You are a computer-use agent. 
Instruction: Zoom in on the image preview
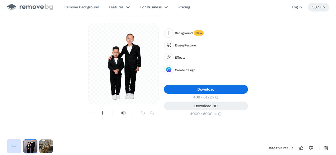tap(102, 113)
